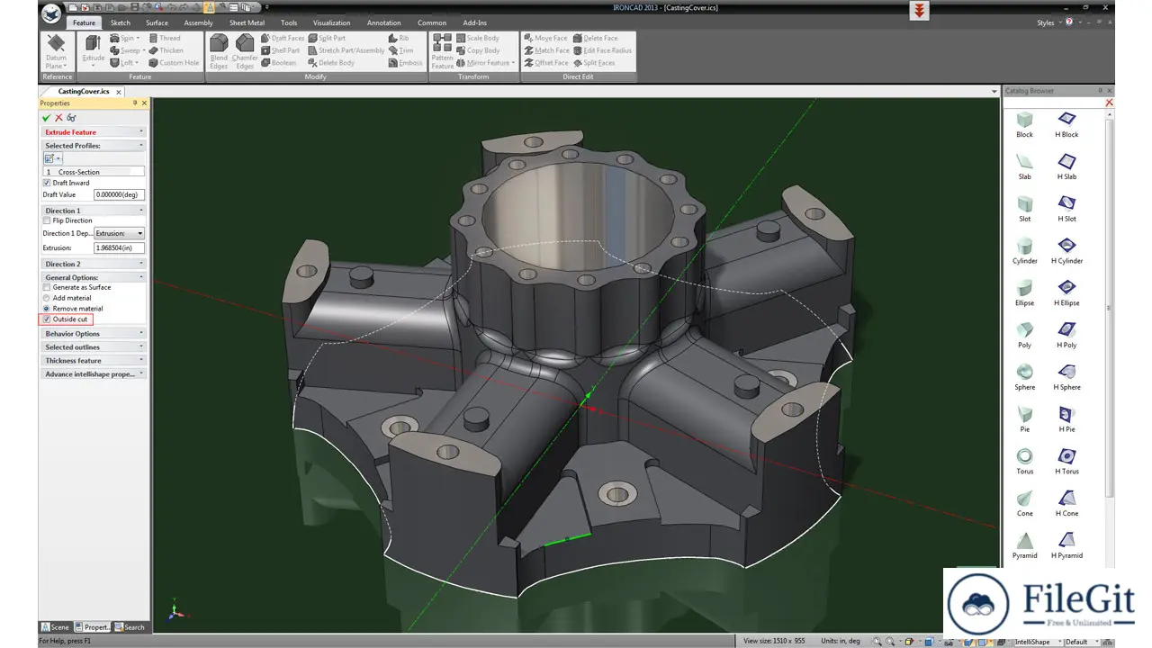Image resolution: width=1152 pixels, height=648 pixels.
Task: Expand the Selected outlines section
Action: [x=94, y=346]
